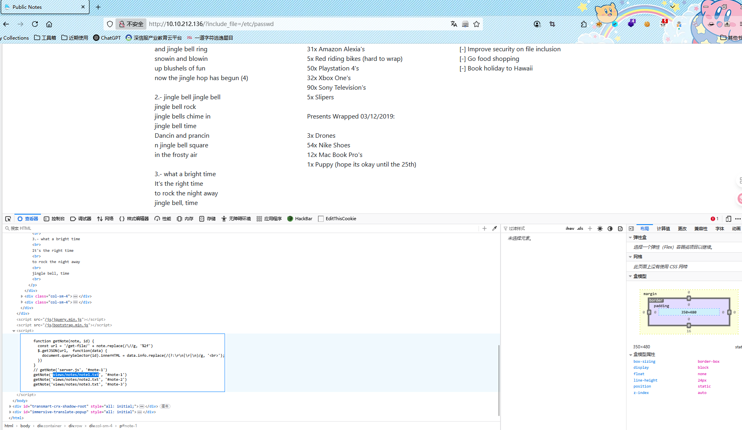The image size is (742, 430).
Task: Toggle dark color scheme simulation
Action: tap(610, 229)
